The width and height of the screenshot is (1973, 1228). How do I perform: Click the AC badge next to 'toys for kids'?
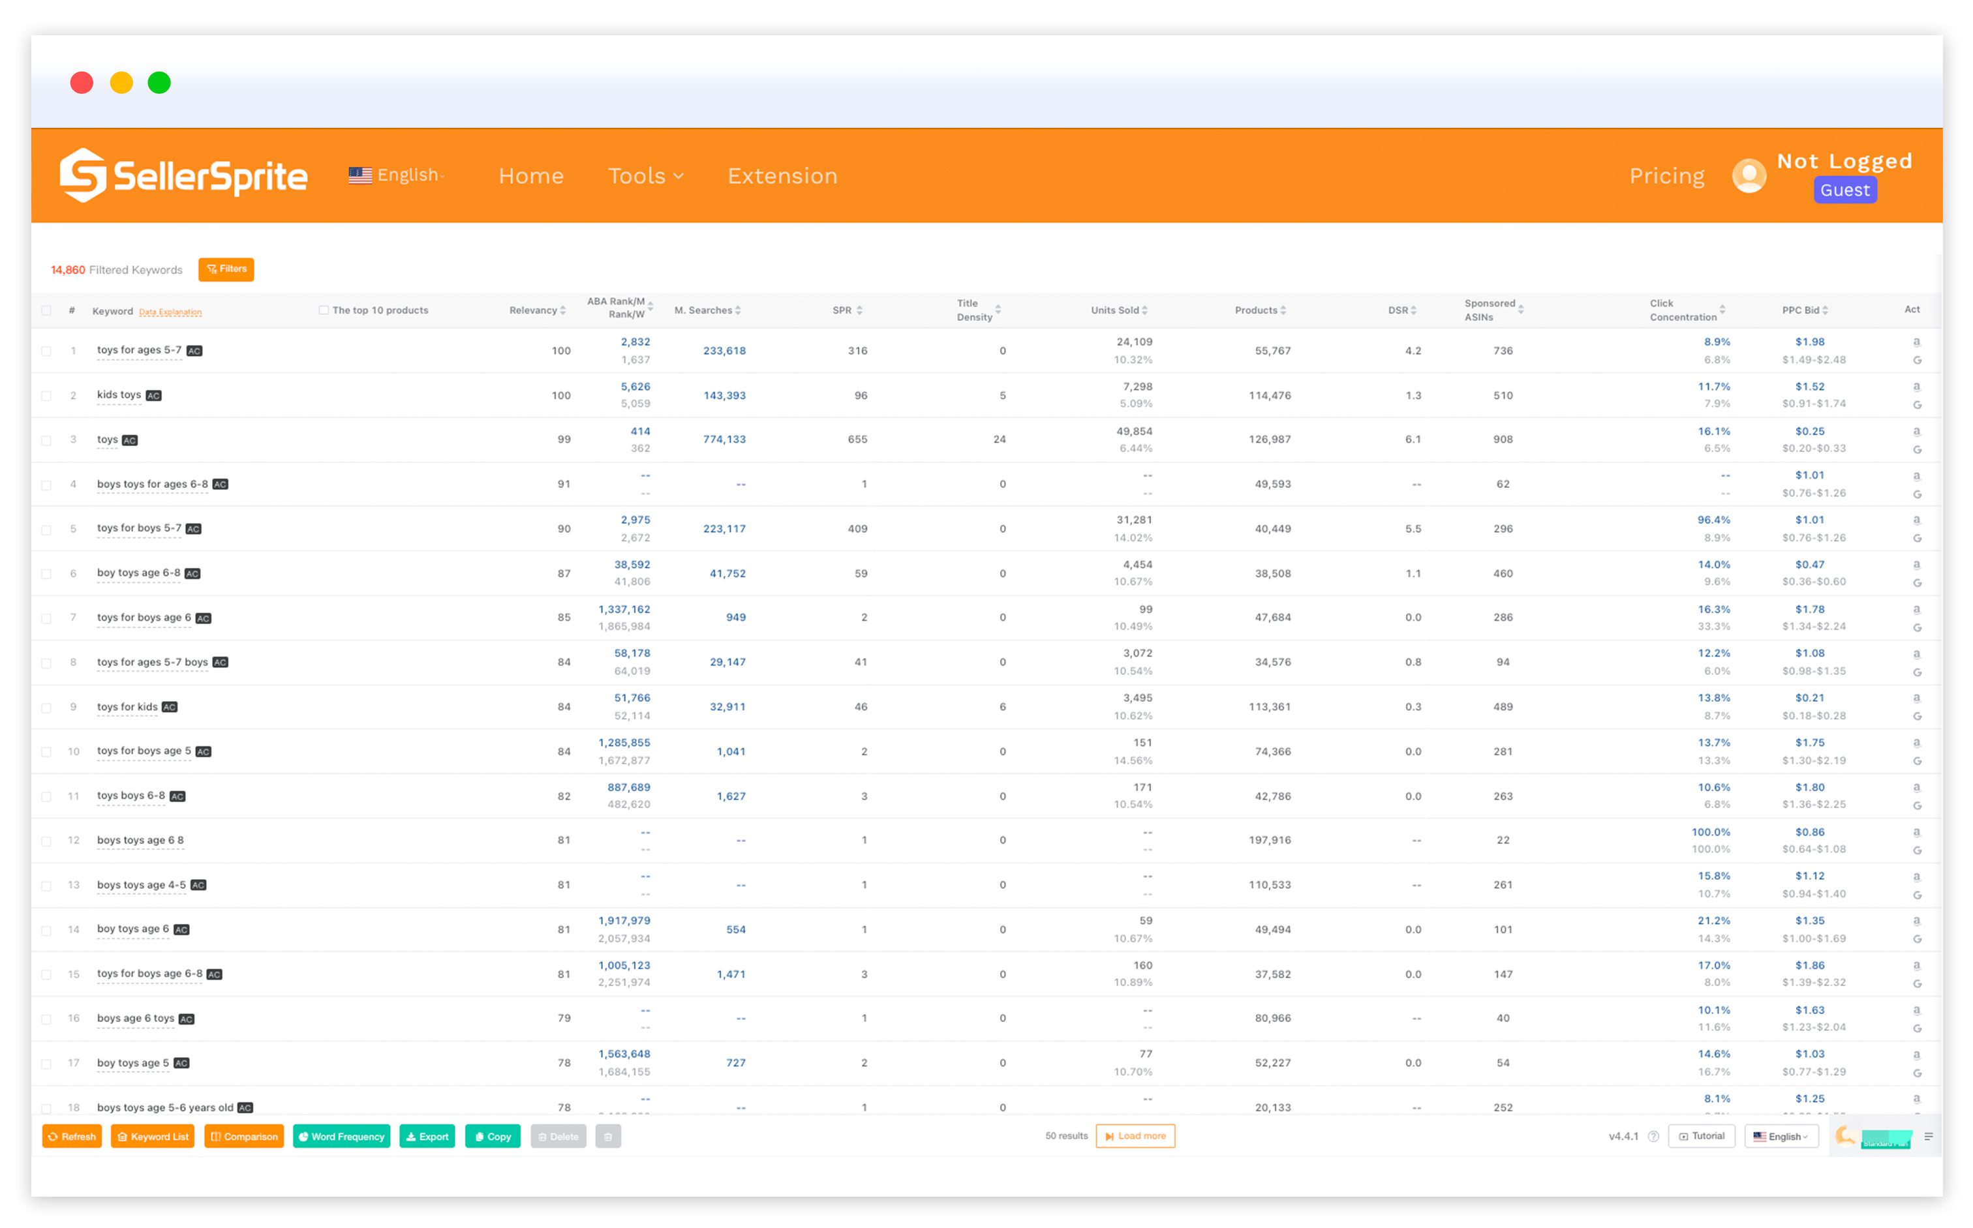[169, 706]
